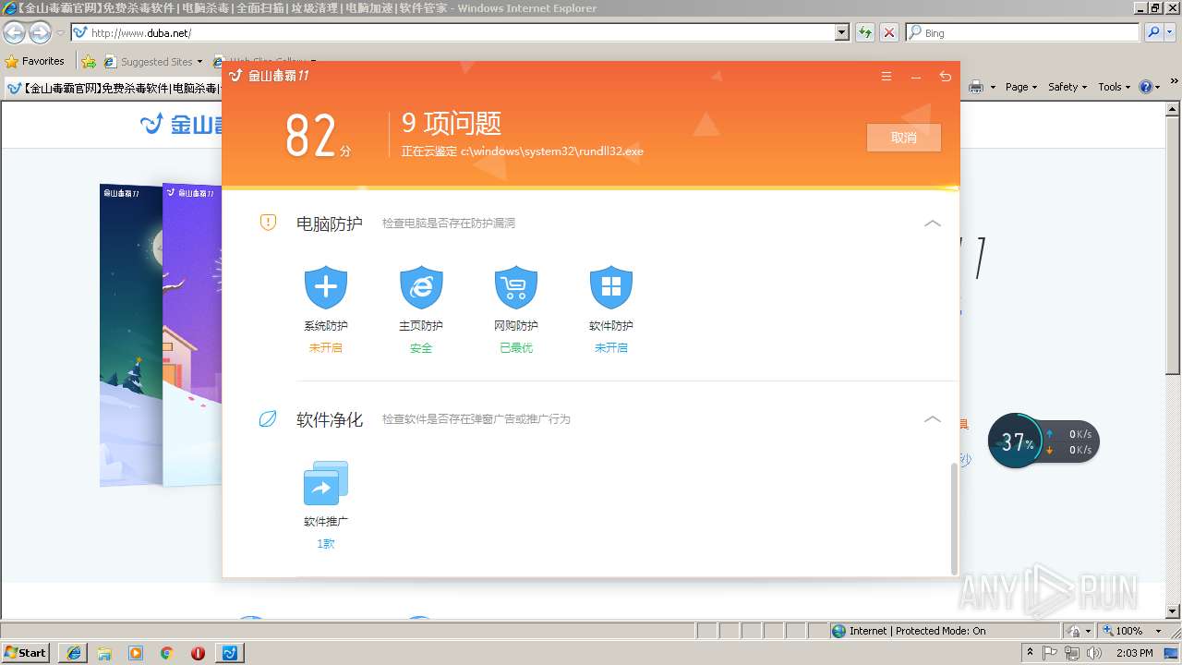The image size is (1182, 665).
Task: Refresh the page in Internet Explorer
Action: coord(865,32)
